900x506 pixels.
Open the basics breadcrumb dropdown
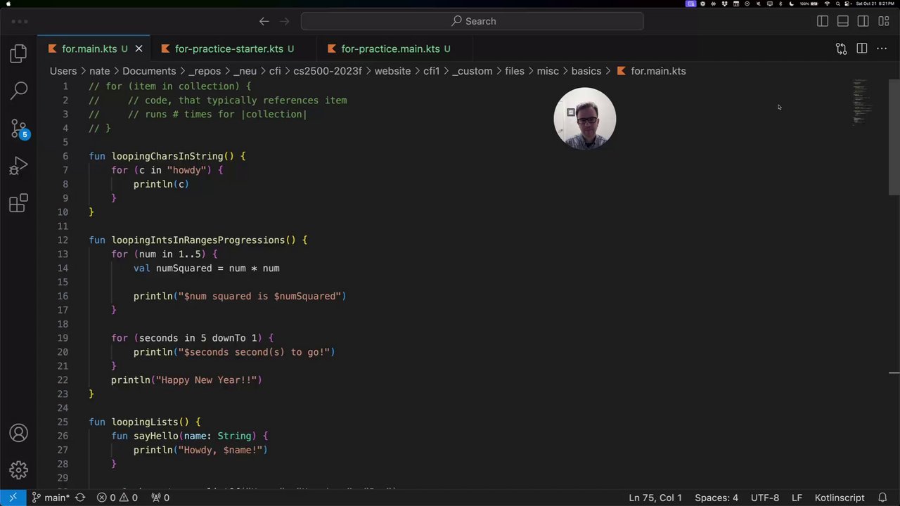point(586,71)
